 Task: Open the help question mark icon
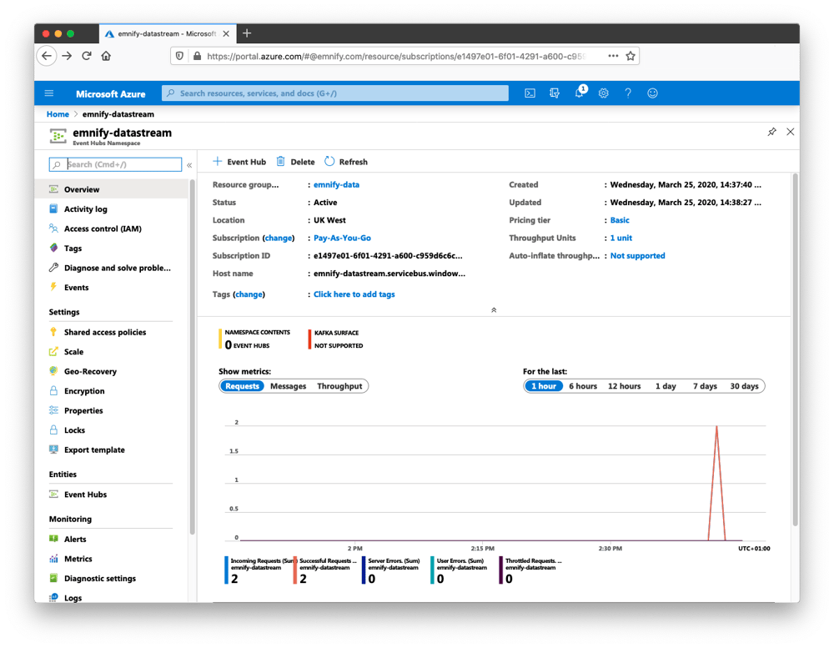coord(628,93)
